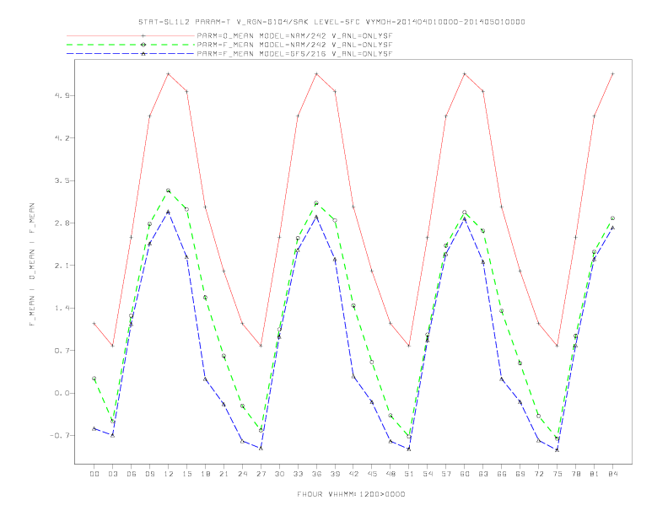Image resolution: width=668 pixels, height=516 pixels.
Task: Click the 2.1 y-axis tick label
Action: click(62, 266)
